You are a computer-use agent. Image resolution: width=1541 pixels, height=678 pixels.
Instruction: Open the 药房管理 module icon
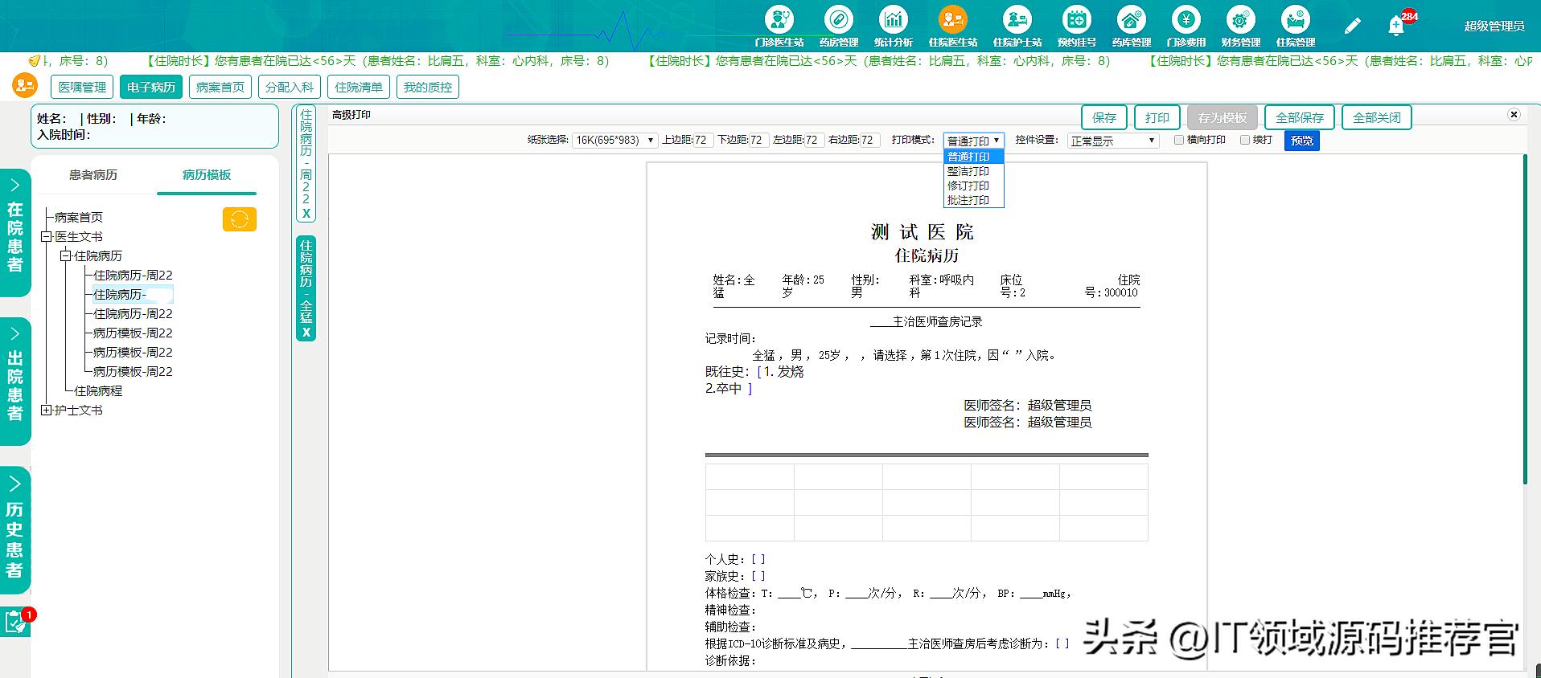838,25
